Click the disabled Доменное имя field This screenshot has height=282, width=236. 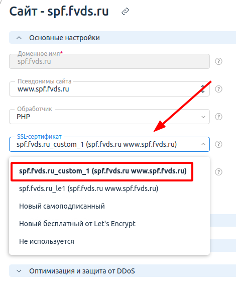[x=109, y=61]
